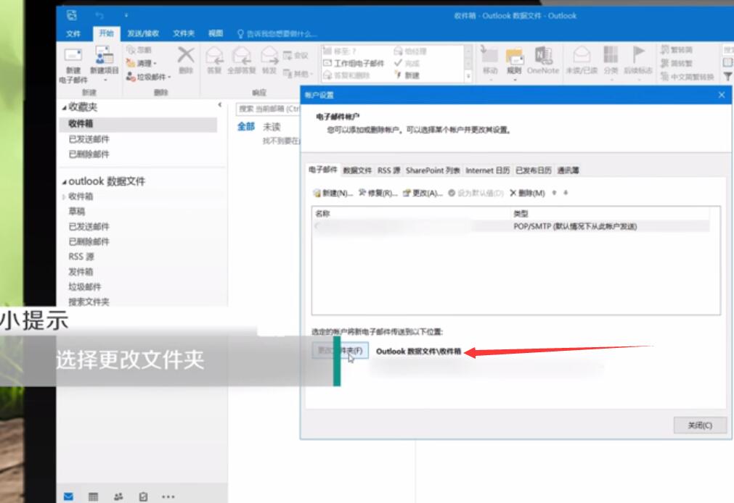Switch to the 数据文件 tab
The image size is (734, 503).
pyautogui.click(x=356, y=170)
